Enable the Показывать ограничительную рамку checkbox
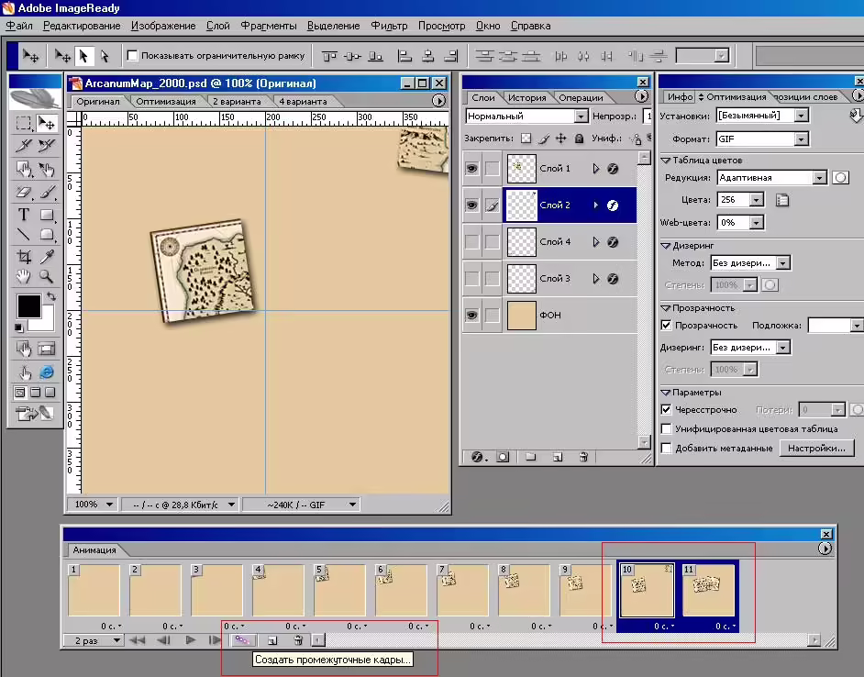Viewport: 864px width, 677px height. click(x=132, y=55)
